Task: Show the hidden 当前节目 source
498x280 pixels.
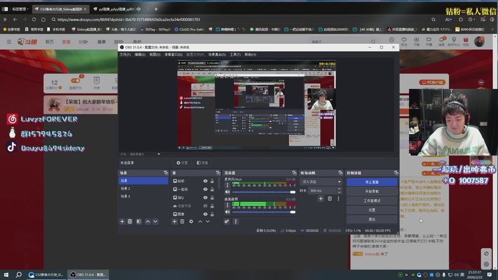Action: pos(205,206)
